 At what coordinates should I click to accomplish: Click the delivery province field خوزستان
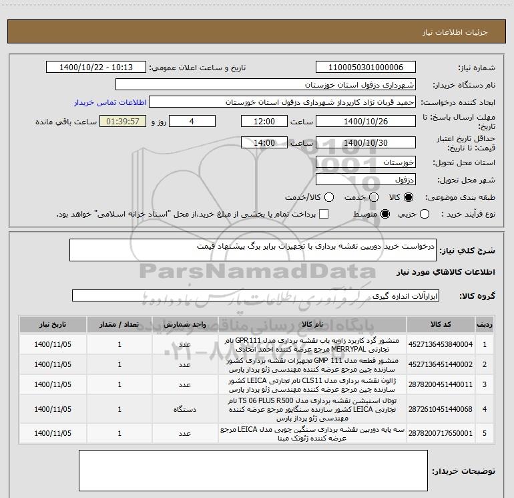pos(366,162)
